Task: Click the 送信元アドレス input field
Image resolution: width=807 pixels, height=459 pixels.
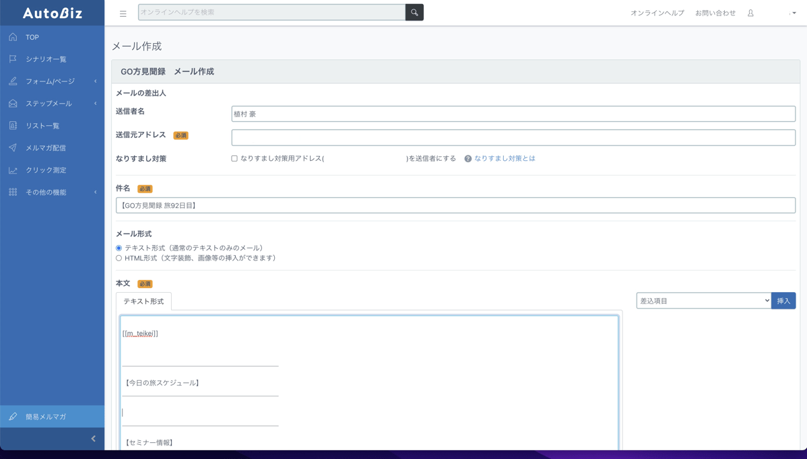Action: [x=513, y=137]
